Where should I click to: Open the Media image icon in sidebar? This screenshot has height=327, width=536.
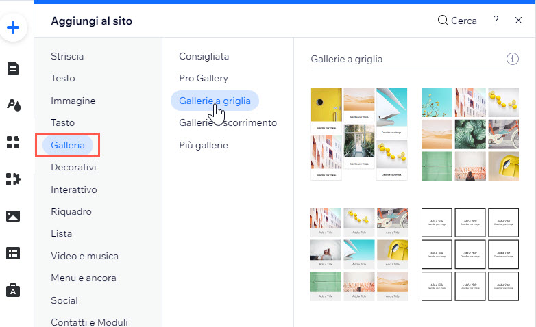13,216
